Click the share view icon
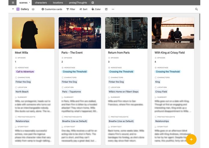Screen dimensions: 209x148 (x=106, y=9)
